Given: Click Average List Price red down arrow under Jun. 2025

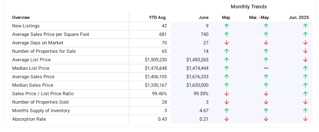Looking at the screenshot, I should tap(306, 60).
